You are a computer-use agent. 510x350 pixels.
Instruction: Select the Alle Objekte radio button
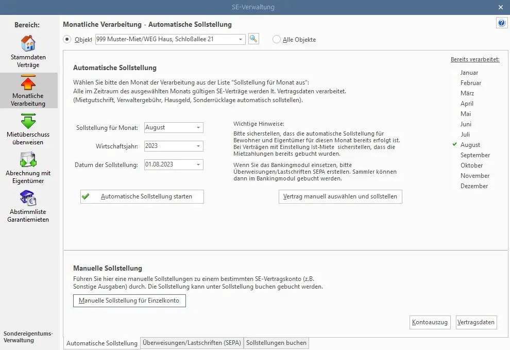pos(277,39)
